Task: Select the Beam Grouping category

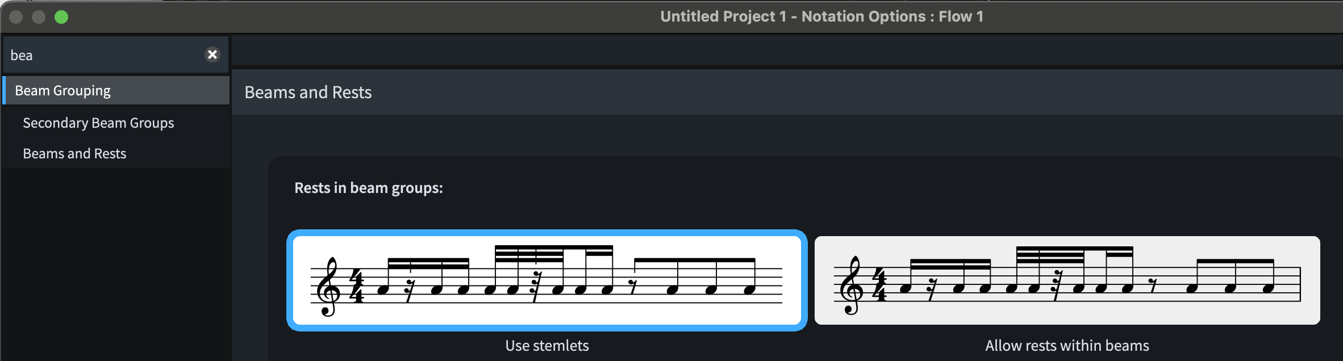Action: pyautogui.click(x=62, y=91)
